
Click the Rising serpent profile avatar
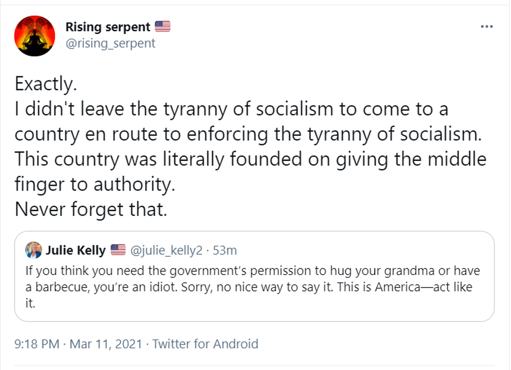[x=35, y=36]
